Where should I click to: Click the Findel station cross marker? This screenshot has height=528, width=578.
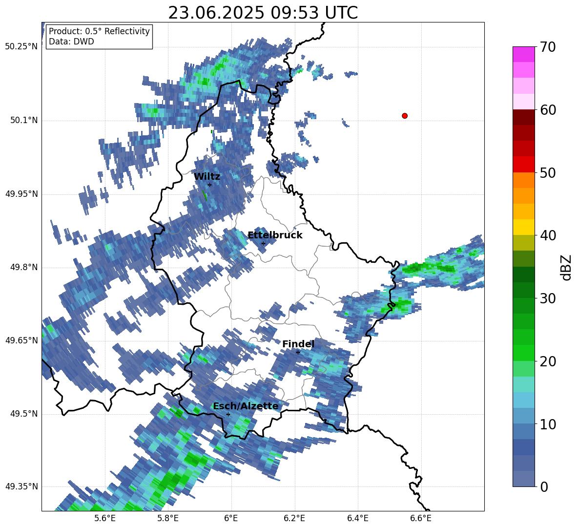[298, 352]
